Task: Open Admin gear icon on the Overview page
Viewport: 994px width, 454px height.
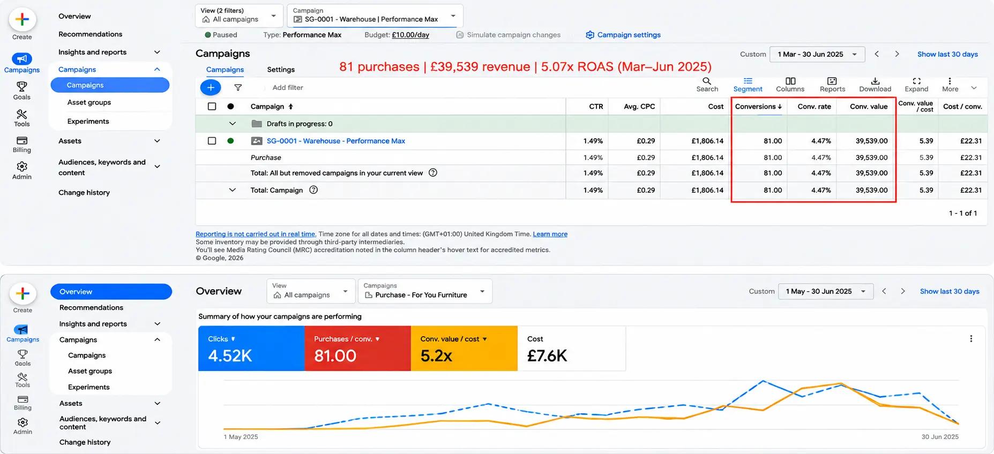Action: (x=23, y=423)
